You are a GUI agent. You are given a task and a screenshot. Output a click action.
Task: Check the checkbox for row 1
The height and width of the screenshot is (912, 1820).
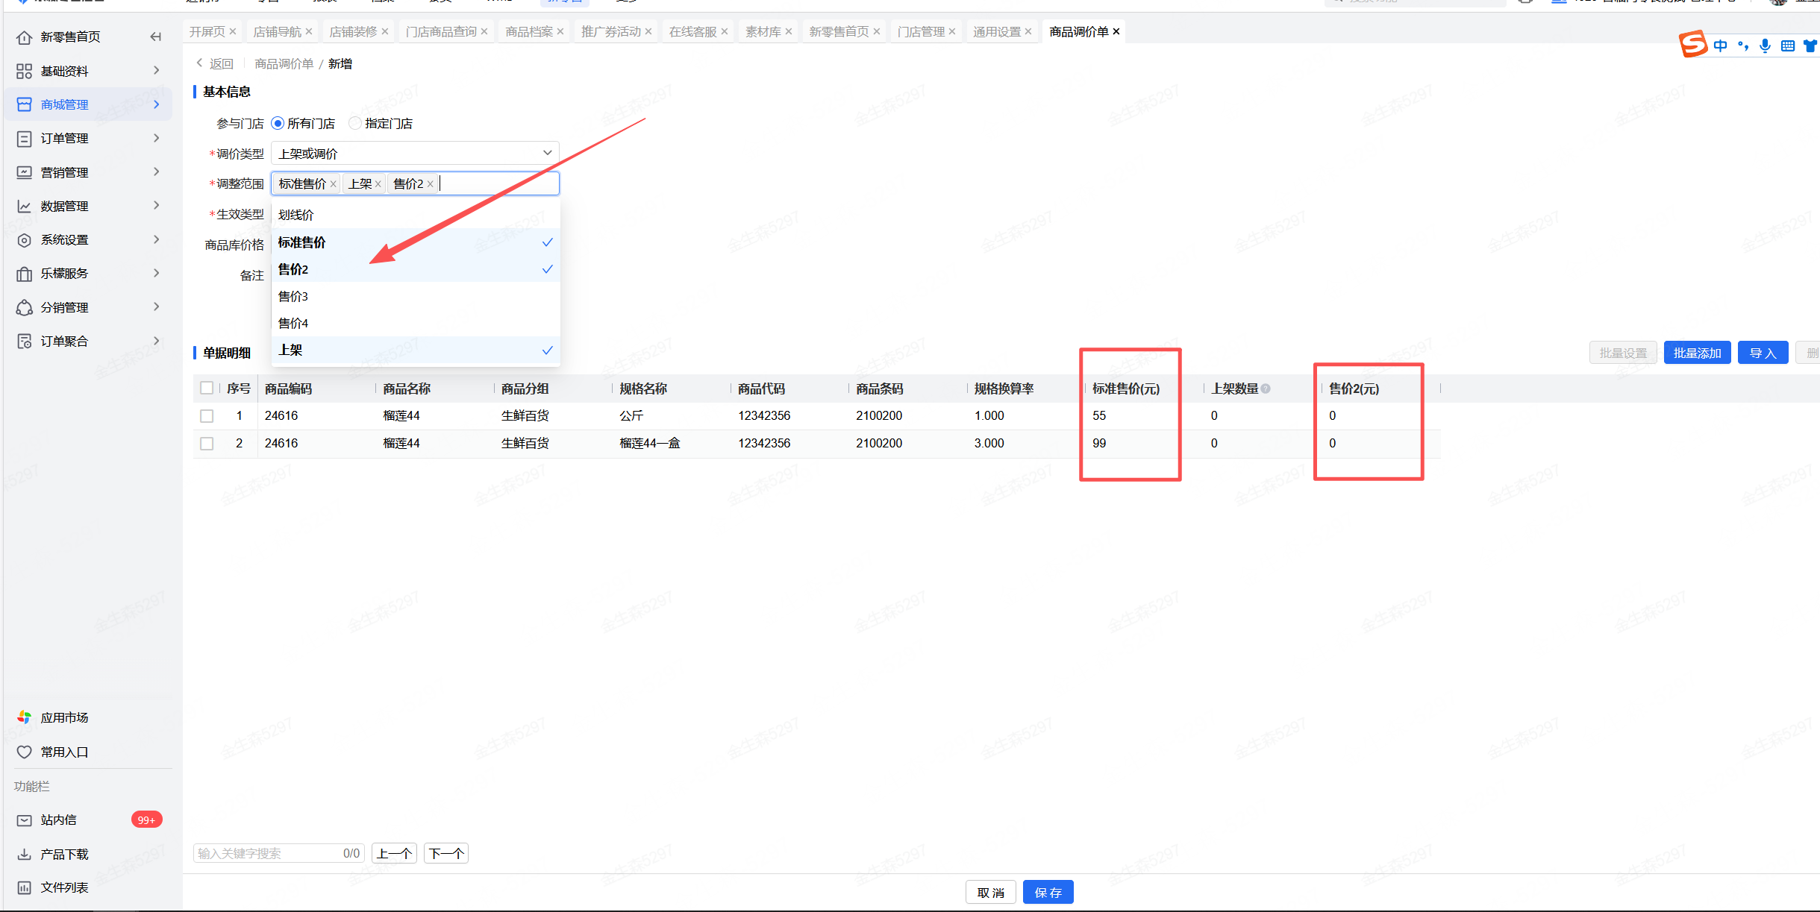pos(207,416)
